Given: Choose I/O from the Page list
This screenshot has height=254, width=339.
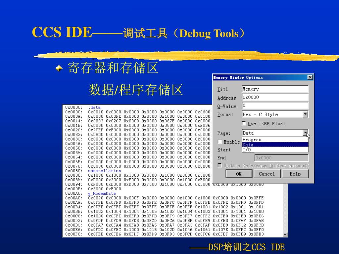Looking at the screenshot, I should [275, 149].
